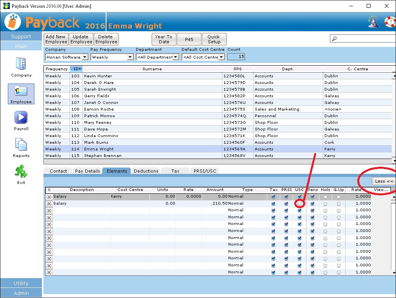Click the employee list vertical scrollbar
The image size is (396, 298).
click(394, 117)
